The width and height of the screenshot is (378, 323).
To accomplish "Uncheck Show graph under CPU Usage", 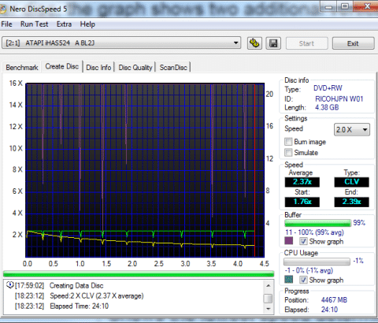I will [303, 280].
